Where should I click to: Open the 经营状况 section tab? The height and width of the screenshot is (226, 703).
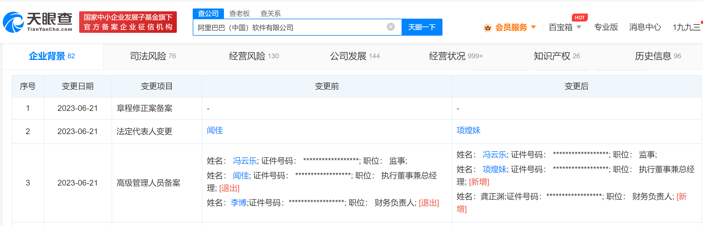(456, 56)
